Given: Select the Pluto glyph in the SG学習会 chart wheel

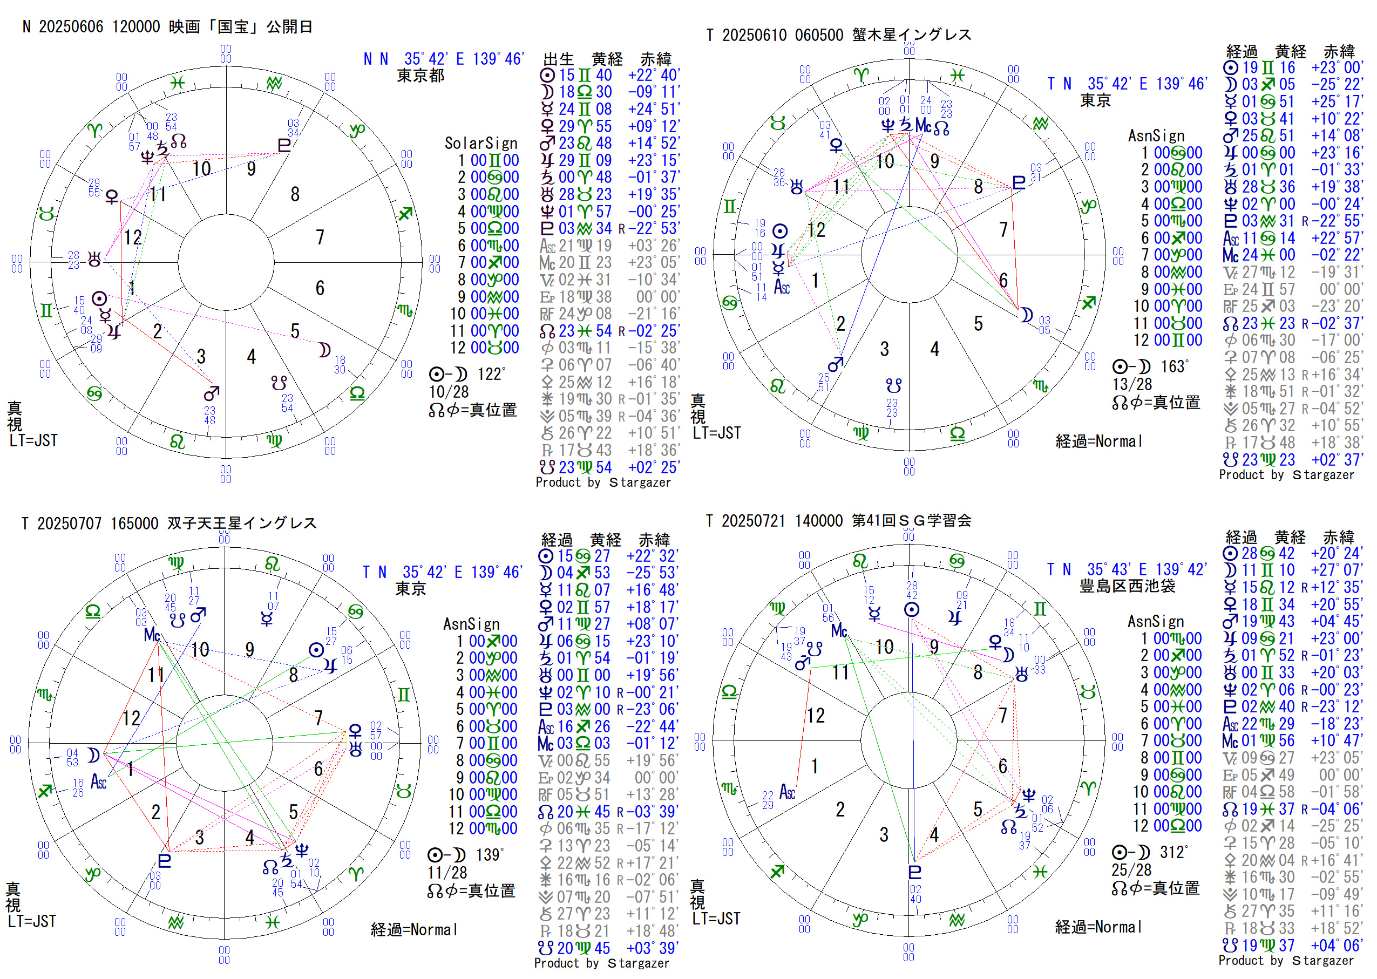Looking at the screenshot, I should pyautogui.click(x=914, y=872).
